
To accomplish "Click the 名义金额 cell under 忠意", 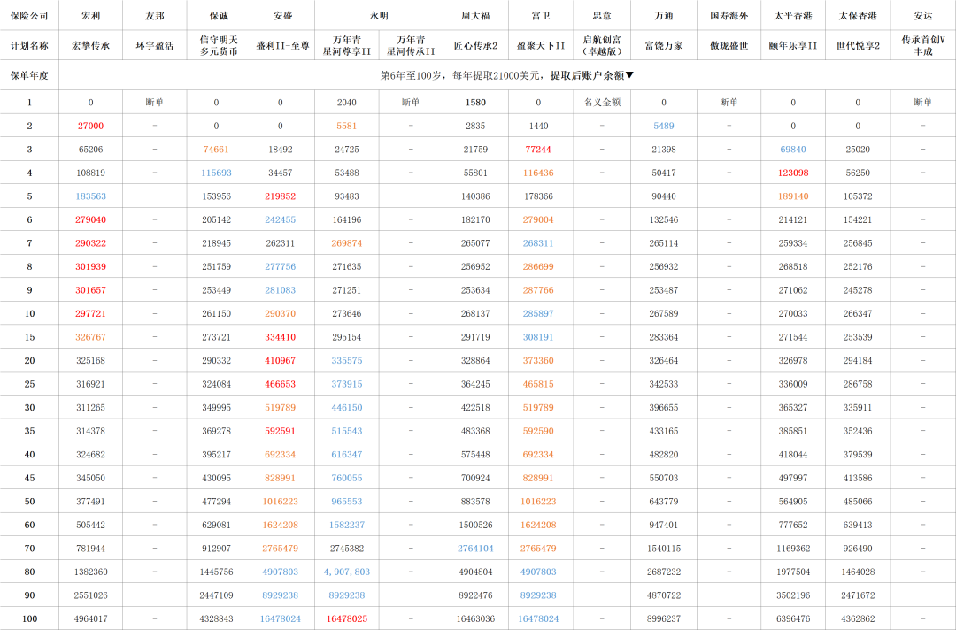I will click(602, 103).
